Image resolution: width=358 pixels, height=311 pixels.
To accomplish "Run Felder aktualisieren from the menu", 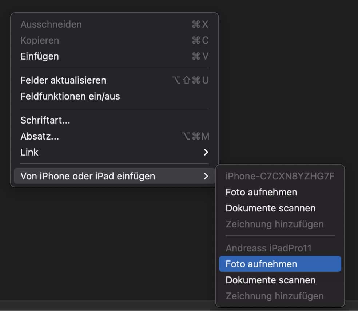I will click(x=63, y=80).
